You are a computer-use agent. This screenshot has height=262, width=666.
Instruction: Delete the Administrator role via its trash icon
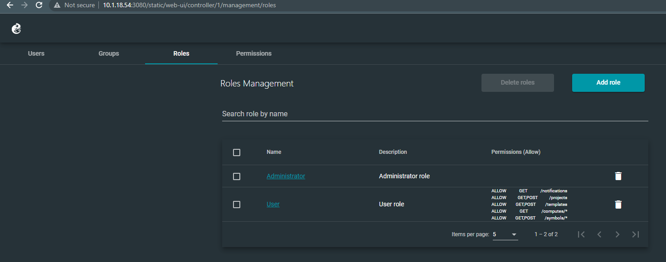point(618,176)
